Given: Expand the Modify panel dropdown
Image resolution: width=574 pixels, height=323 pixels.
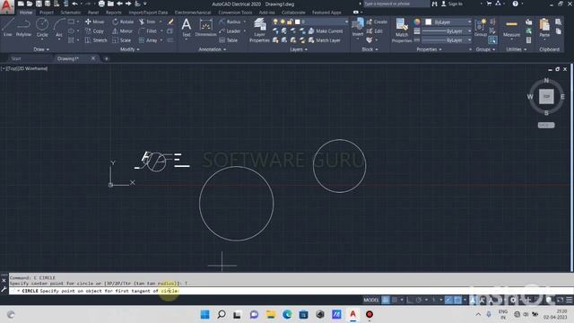Looking at the screenshot, I should 129,49.
